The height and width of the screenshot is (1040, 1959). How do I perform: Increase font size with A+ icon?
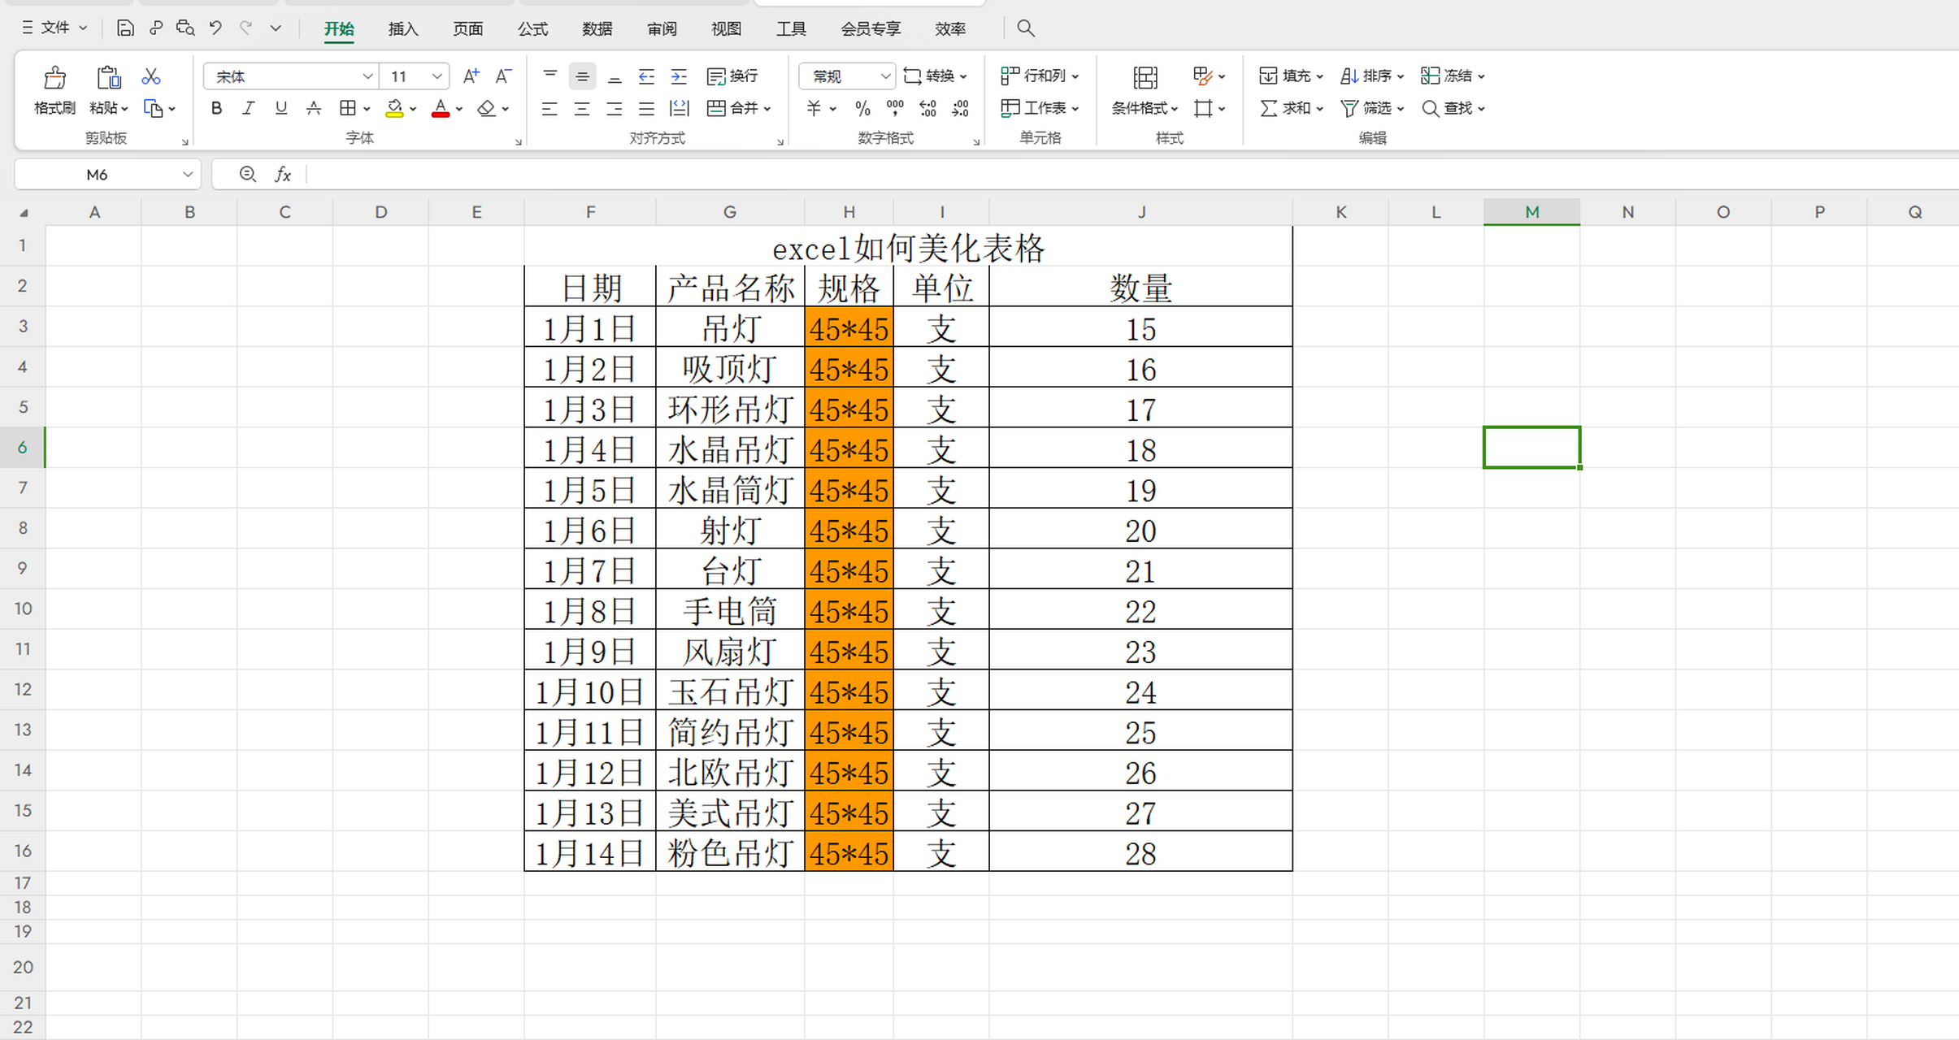coord(471,76)
